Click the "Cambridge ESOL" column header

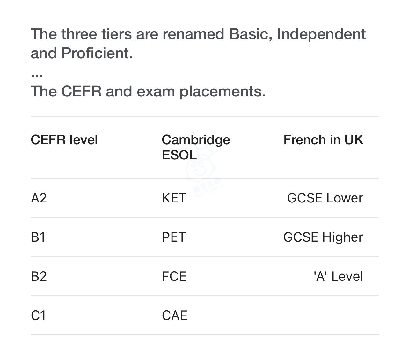pyautogui.click(x=195, y=147)
